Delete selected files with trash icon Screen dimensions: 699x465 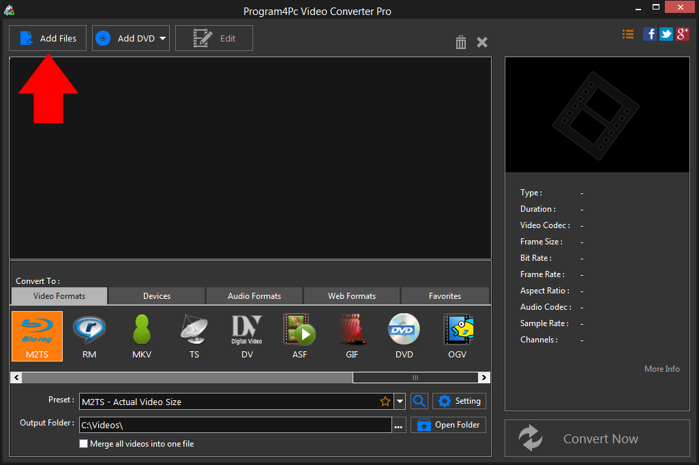(460, 42)
